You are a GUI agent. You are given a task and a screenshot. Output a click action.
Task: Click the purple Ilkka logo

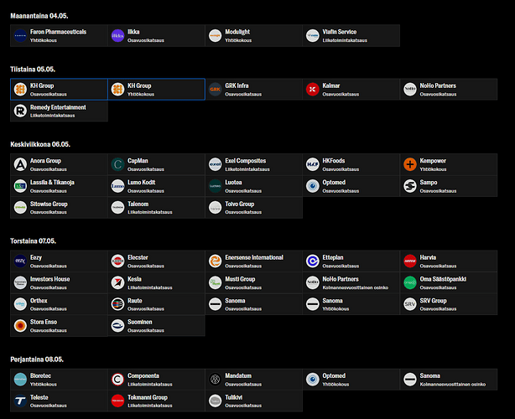coord(117,35)
